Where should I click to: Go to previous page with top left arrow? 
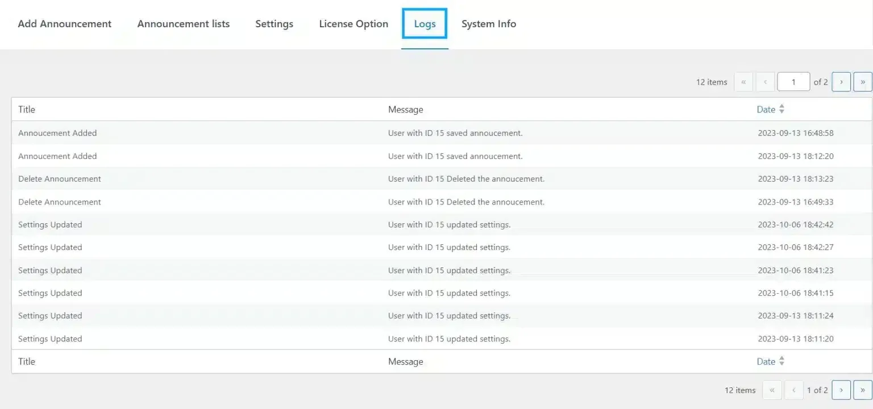(x=765, y=81)
